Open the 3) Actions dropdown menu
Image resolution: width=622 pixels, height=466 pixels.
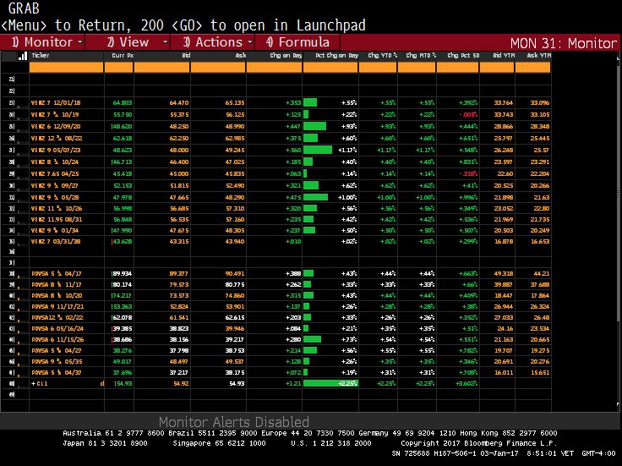coord(213,42)
